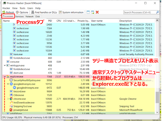Click googledrivesync.exe icon with PID 6472
The image size is (163, 121).
(15, 88)
